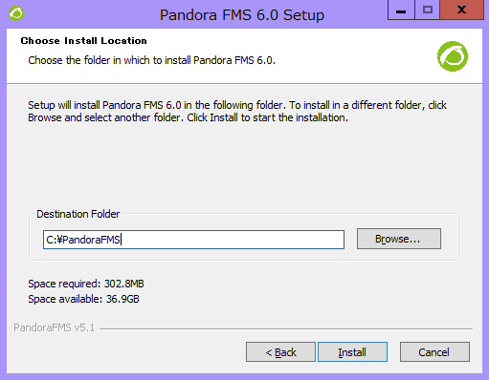The height and width of the screenshot is (380, 489).
Task: Click the C:¥PandoraFMS path text
Action: [x=83, y=240]
